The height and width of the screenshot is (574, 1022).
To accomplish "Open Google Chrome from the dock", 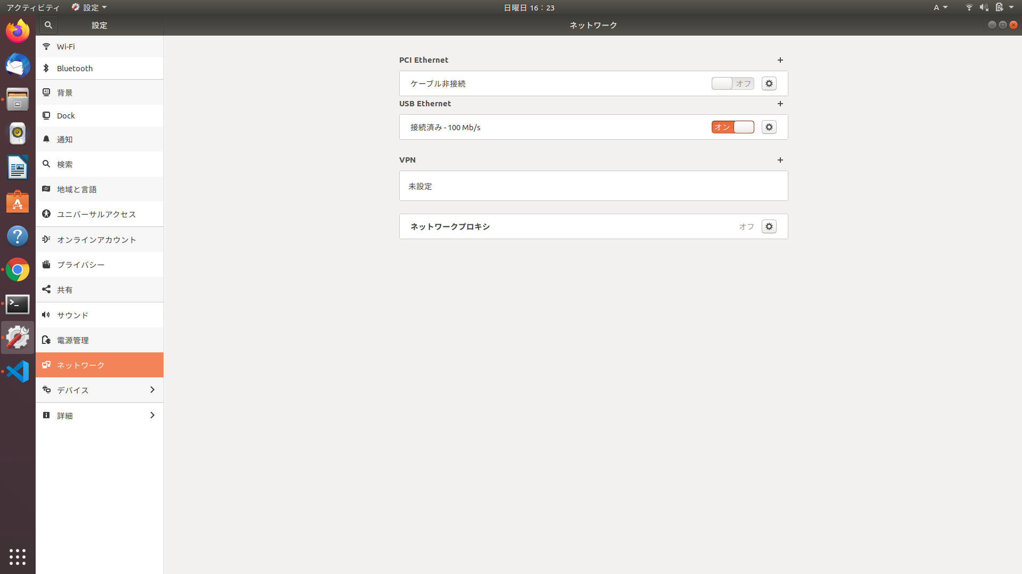I will (18, 269).
